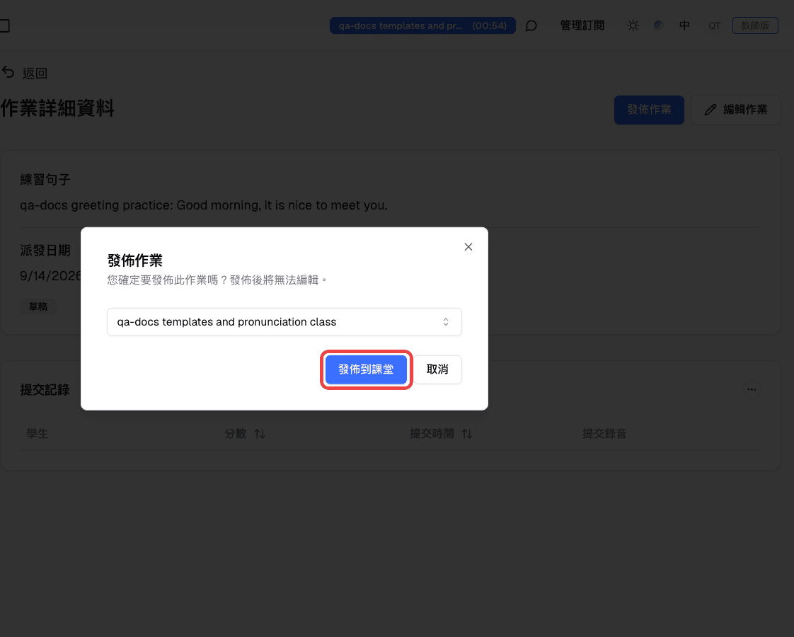Open the chat bubble icon in header

click(531, 25)
